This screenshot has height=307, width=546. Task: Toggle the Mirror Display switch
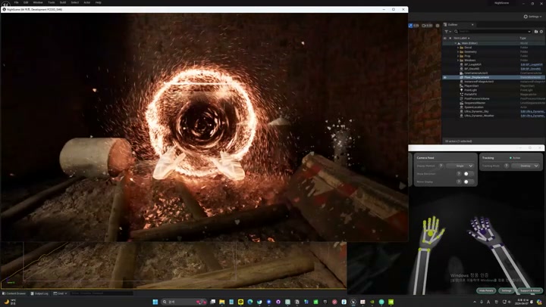[469, 181]
